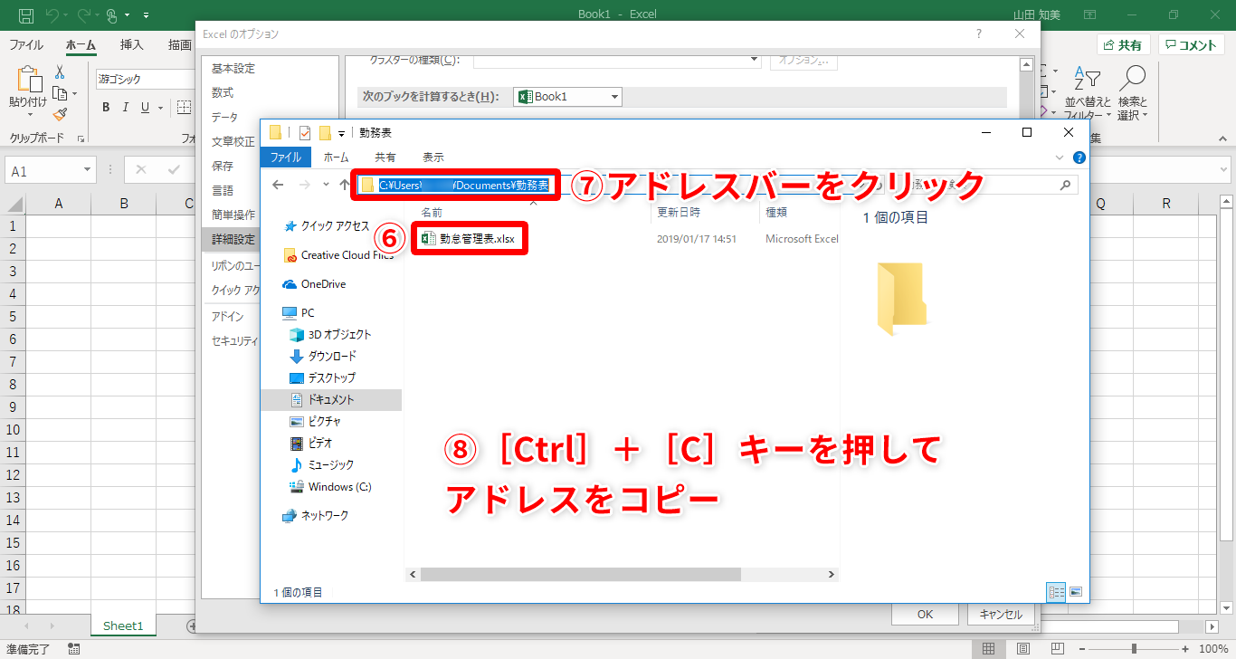This screenshot has width=1236, height=659.
Task: Click the cell borders icon in Excel's ribbon
Action: click(x=184, y=108)
